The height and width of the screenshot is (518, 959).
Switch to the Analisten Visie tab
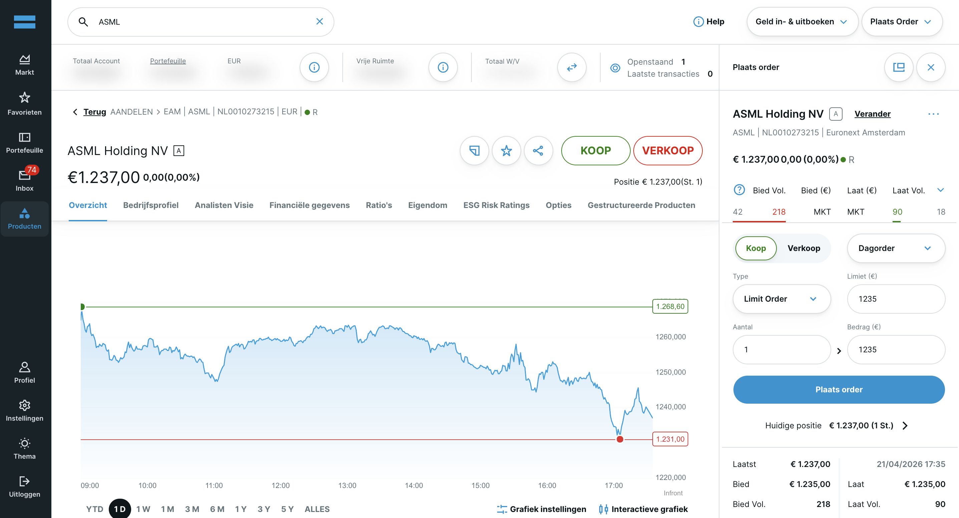224,205
